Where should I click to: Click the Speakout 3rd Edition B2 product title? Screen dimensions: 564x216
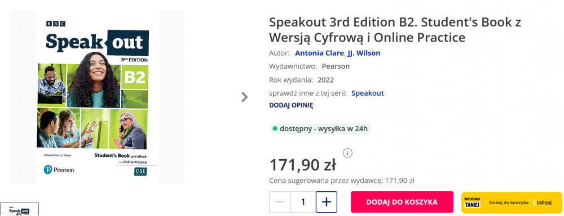[x=395, y=29]
